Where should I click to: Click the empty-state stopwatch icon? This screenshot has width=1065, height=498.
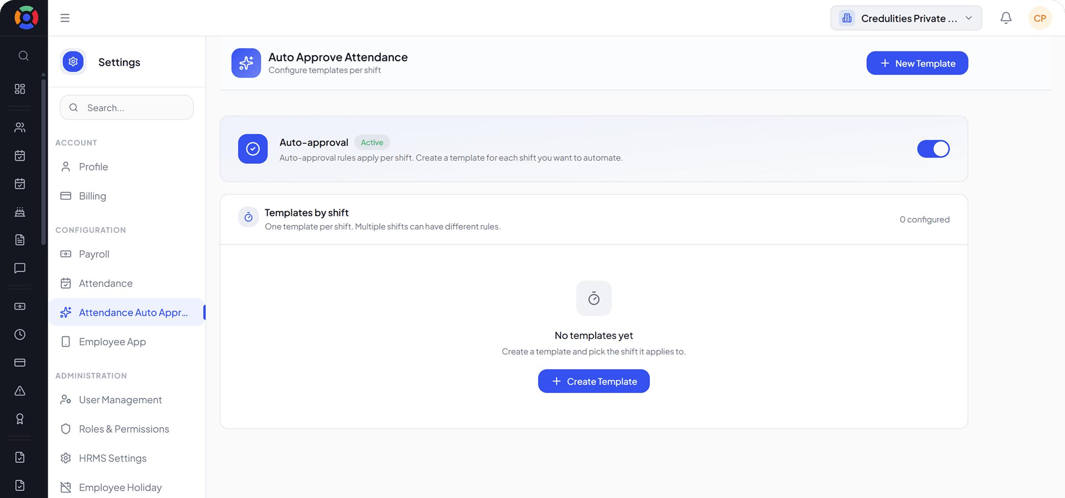[594, 298]
